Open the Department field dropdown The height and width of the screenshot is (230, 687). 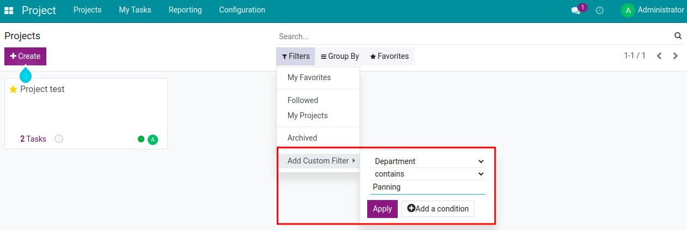click(x=428, y=161)
